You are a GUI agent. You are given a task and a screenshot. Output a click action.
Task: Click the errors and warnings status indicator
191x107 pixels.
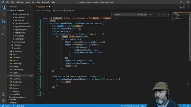click(x=20, y=106)
